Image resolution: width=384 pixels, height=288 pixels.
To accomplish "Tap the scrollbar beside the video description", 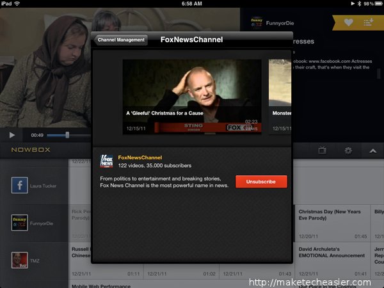I will click(378, 73).
